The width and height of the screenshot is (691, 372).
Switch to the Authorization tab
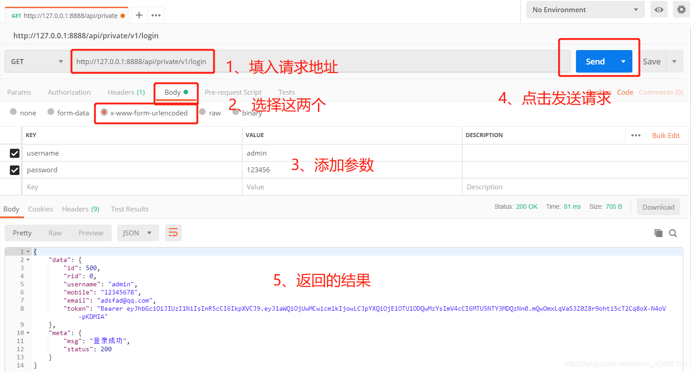(x=69, y=92)
